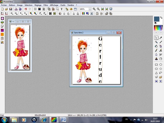
Task: Show next palette with right arrow
Action: [161, 33]
